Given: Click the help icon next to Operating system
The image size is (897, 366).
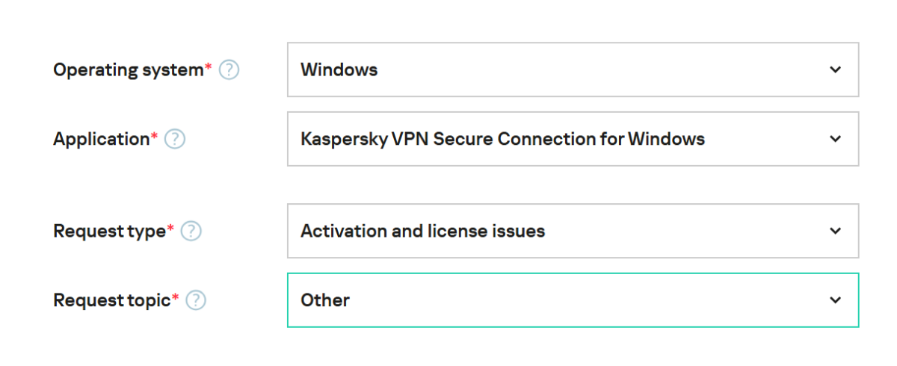Looking at the screenshot, I should click(x=229, y=70).
